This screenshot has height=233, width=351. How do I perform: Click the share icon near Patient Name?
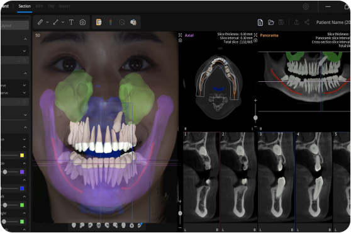(307, 22)
